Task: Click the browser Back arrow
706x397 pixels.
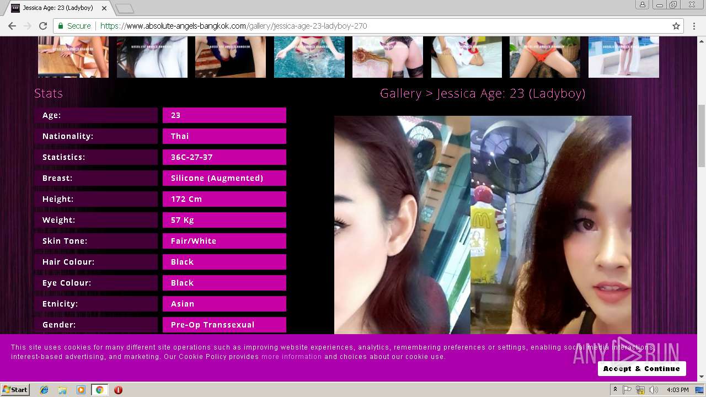Action: pyautogui.click(x=12, y=26)
